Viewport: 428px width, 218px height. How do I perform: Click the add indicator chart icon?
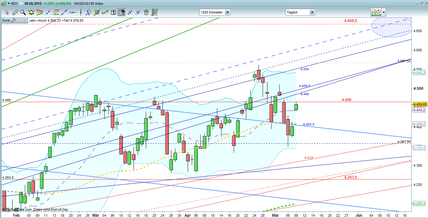click(376, 12)
